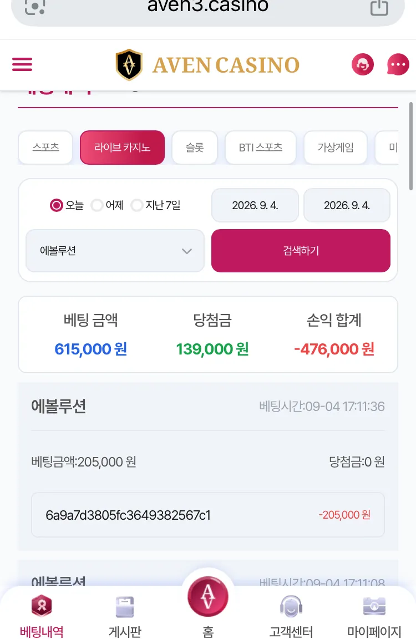Select the 지난 7일 radio option
The image size is (416, 639).
click(x=137, y=205)
